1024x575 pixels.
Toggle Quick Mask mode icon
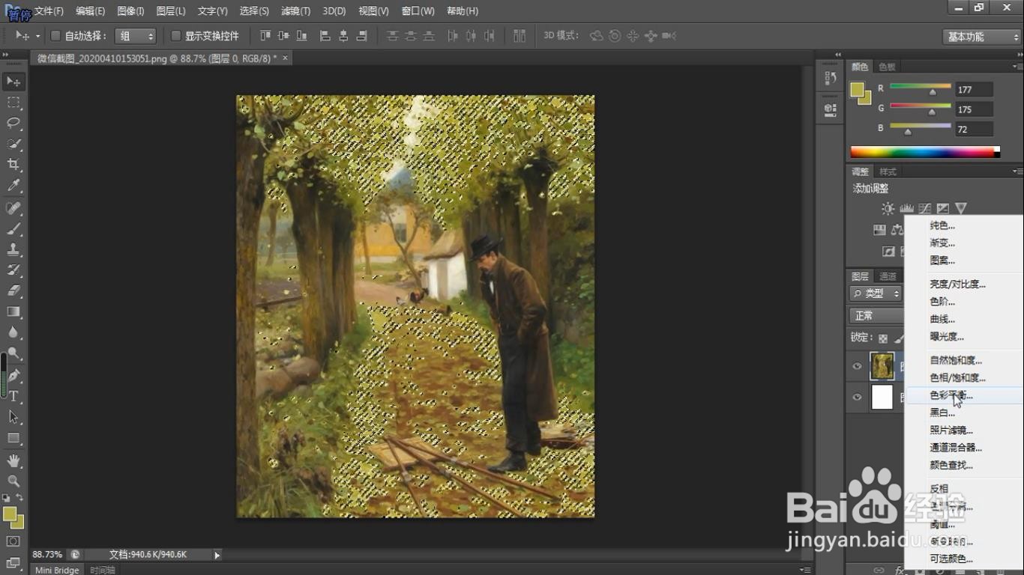point(13,541)
